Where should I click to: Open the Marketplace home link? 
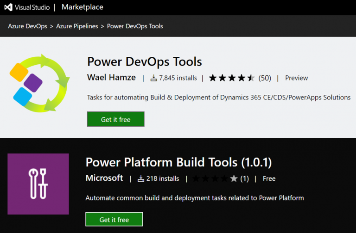pos(83,7)
